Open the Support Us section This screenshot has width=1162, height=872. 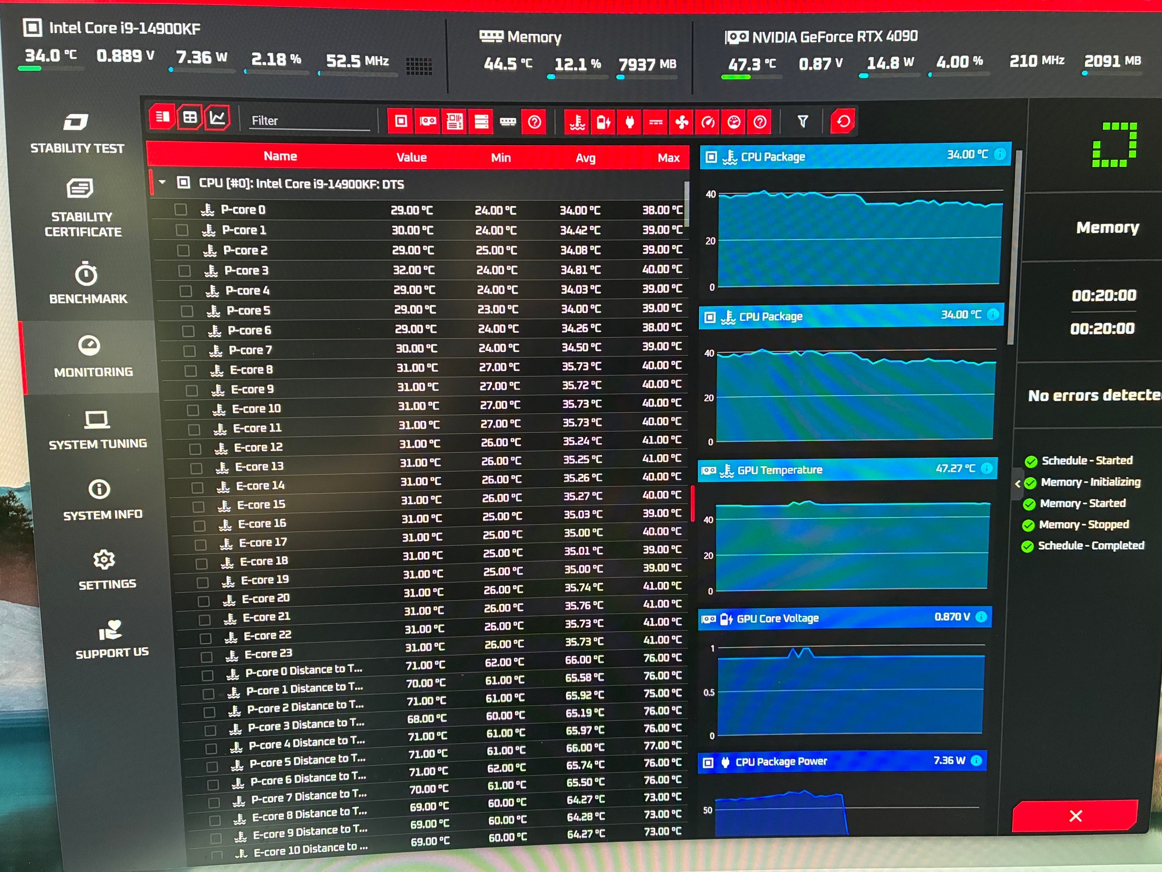coord(112,639)
